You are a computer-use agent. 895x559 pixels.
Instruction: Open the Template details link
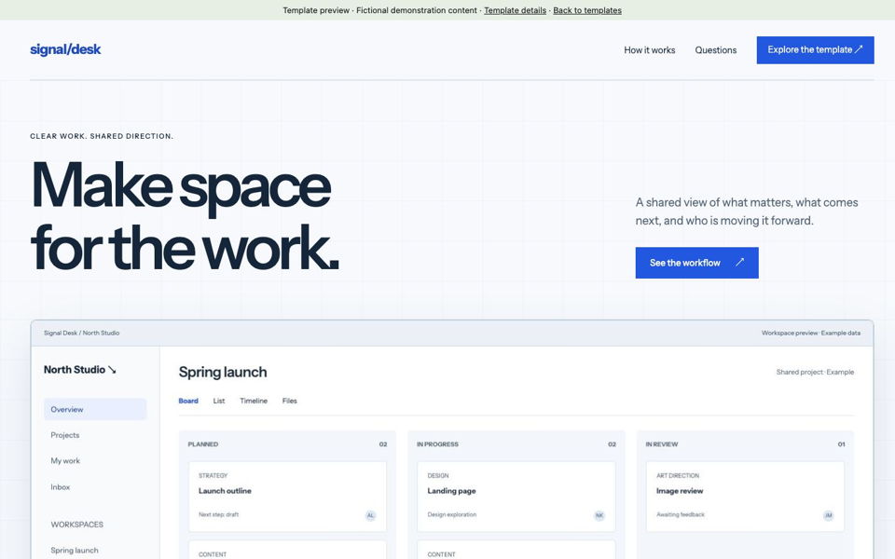click(515, 10)
